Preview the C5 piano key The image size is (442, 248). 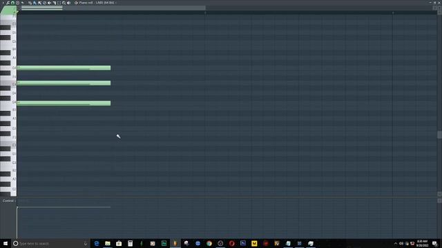8,42
